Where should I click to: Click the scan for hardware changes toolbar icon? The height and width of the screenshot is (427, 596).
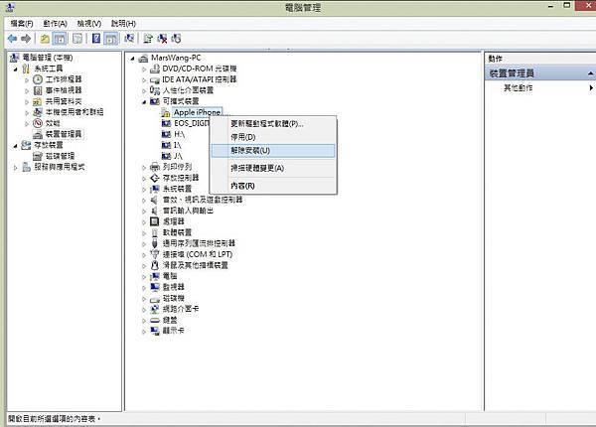coord(129,39)
